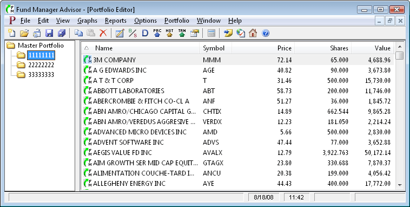Open the Window menu
410x207 pixels.
(x=209, y=21)
